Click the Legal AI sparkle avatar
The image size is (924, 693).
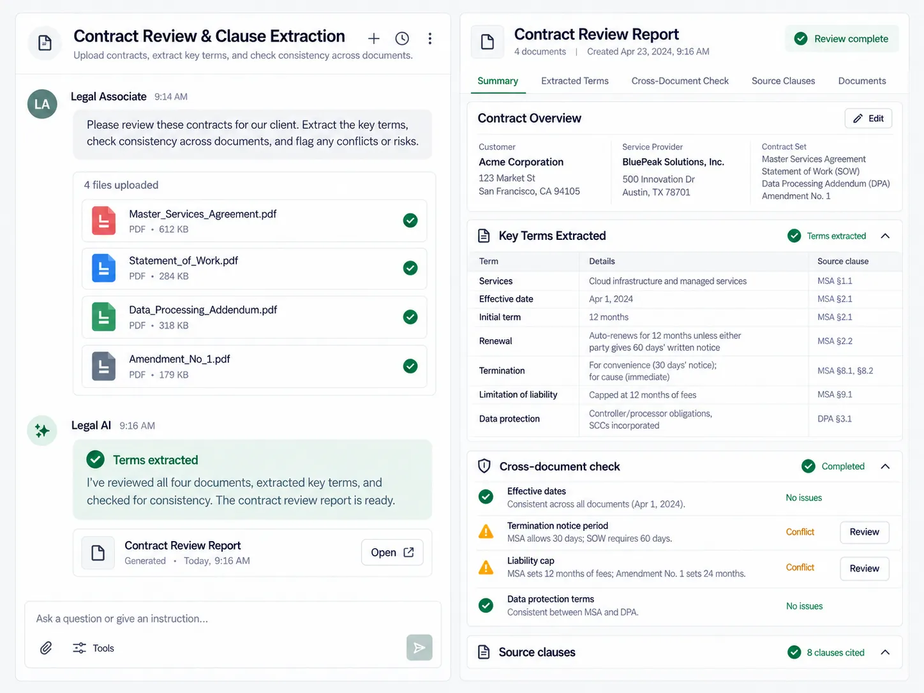click(42, 431)
